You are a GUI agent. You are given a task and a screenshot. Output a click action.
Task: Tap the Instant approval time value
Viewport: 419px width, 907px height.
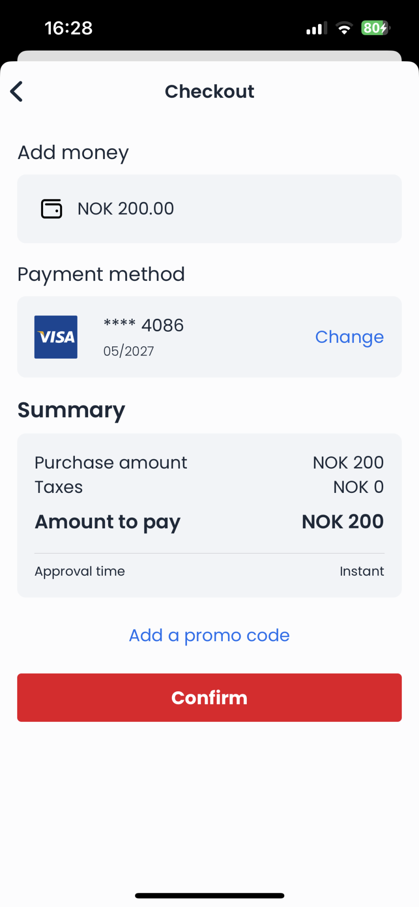tap(361, 571)
